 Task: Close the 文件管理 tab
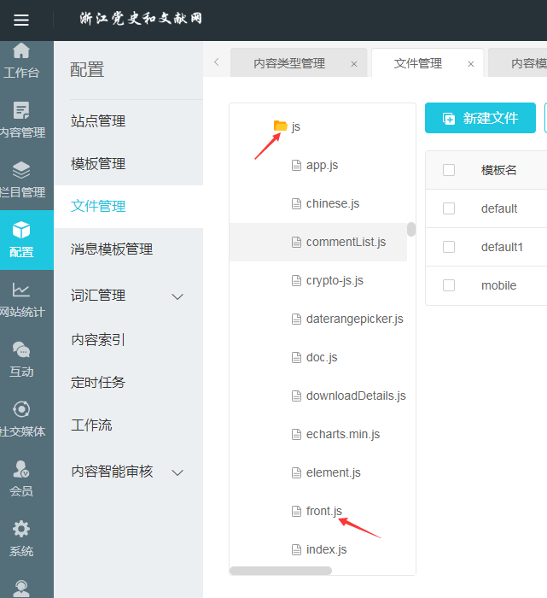(x=471, y=64)
